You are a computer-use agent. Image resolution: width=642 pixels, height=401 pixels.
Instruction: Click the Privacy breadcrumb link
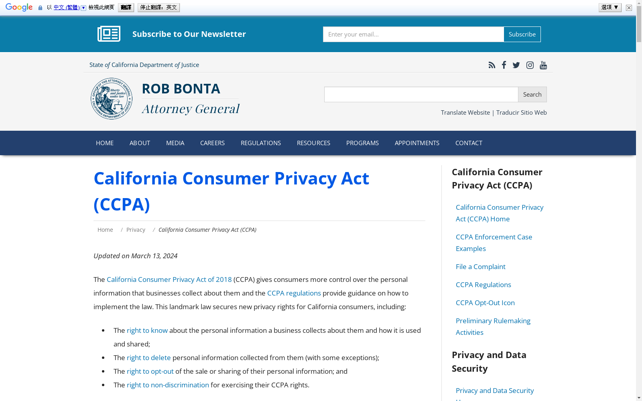tap(136, 230)
